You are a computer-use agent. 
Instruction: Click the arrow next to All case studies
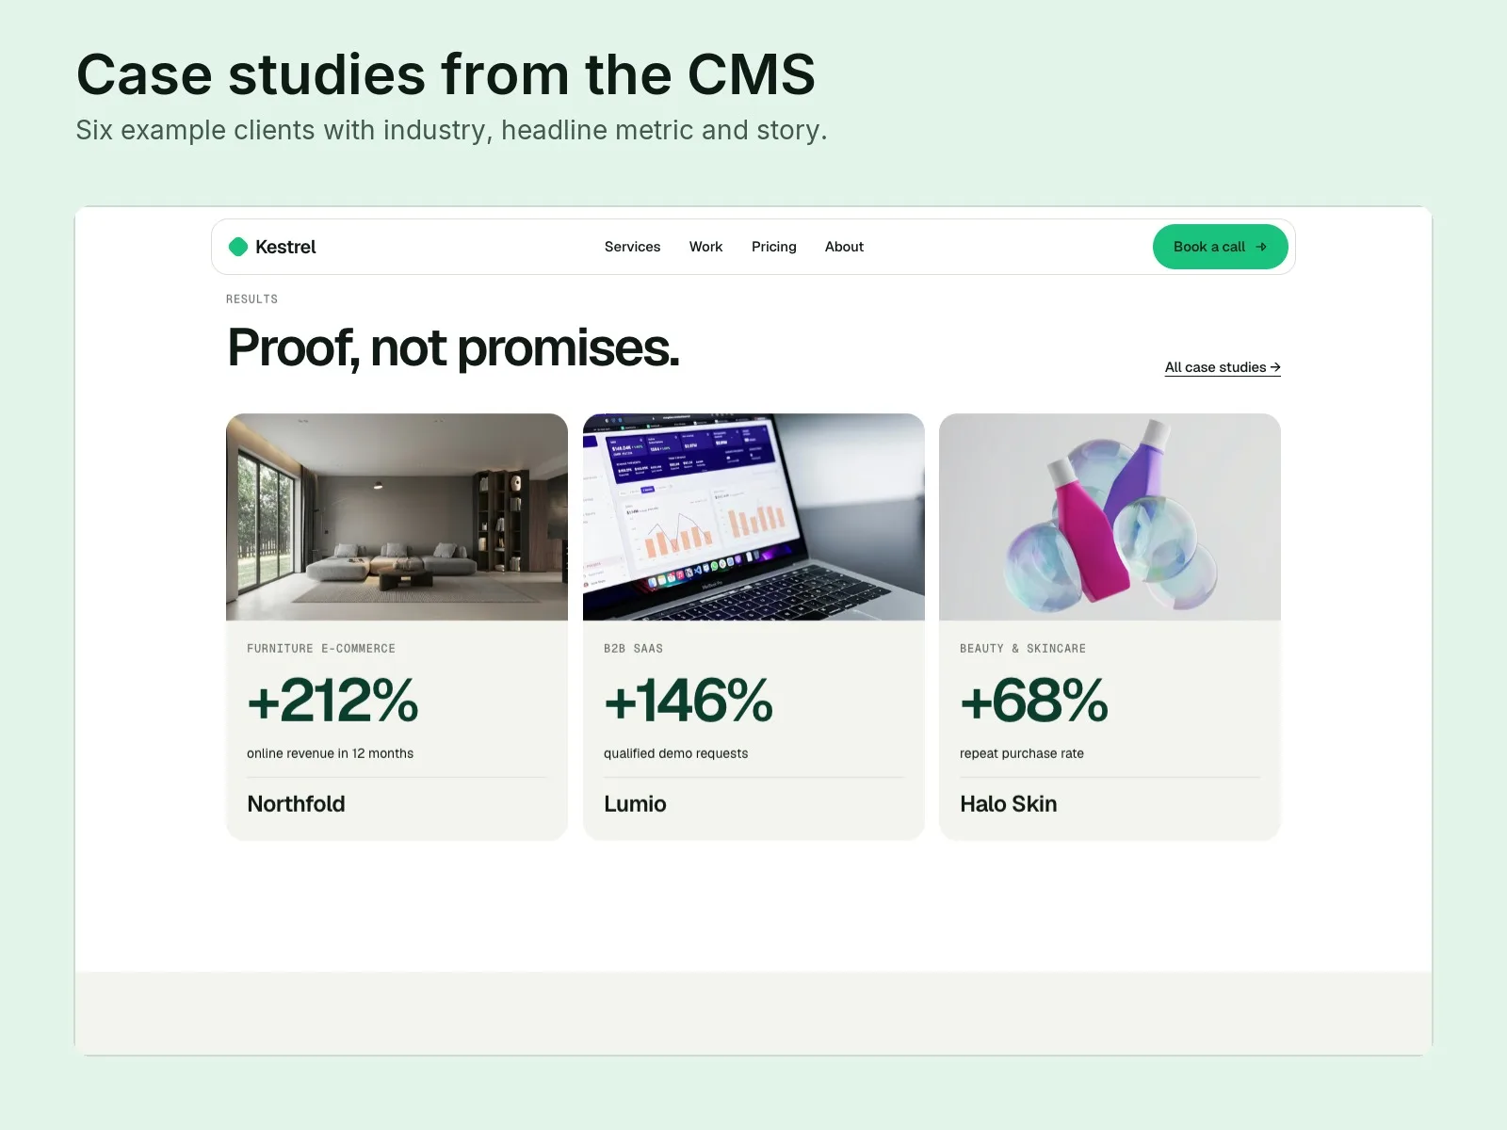(1275, 367)
